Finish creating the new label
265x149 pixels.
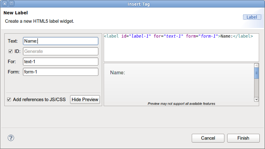point(243,138)
